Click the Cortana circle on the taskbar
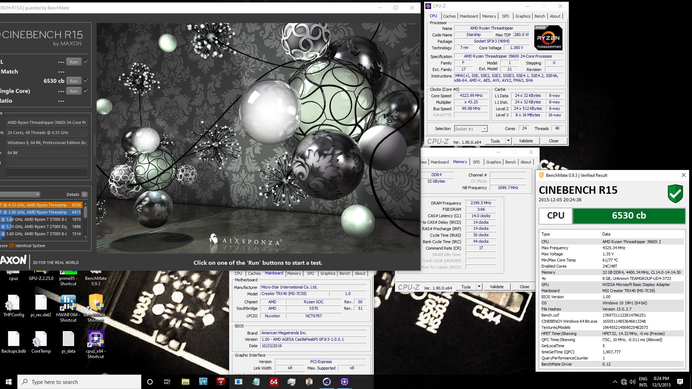The height and width of the screenshot is (389, 692). [150, 382]
